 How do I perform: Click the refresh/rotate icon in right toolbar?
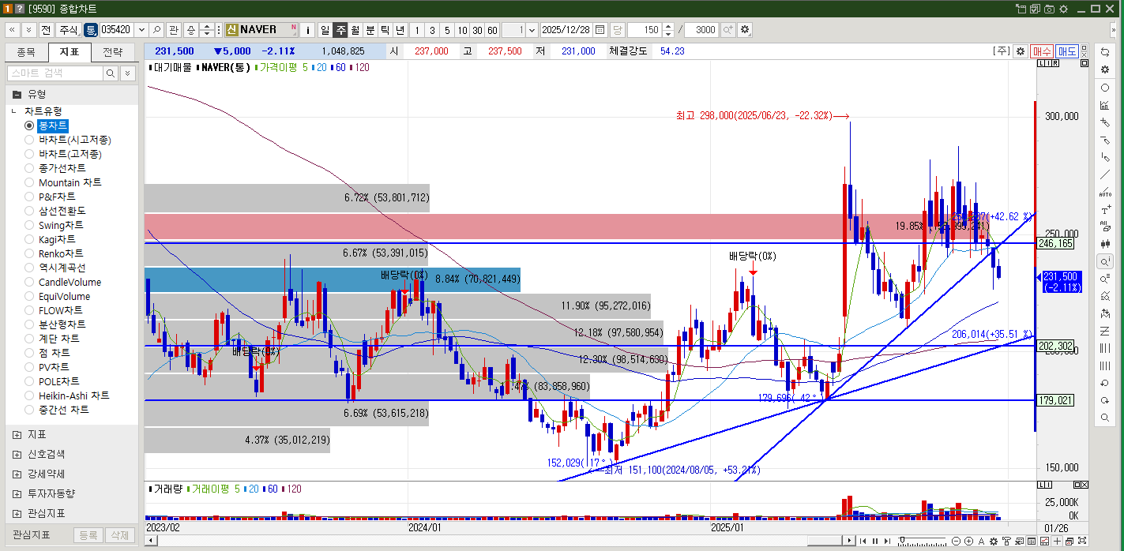point(1105,52)
